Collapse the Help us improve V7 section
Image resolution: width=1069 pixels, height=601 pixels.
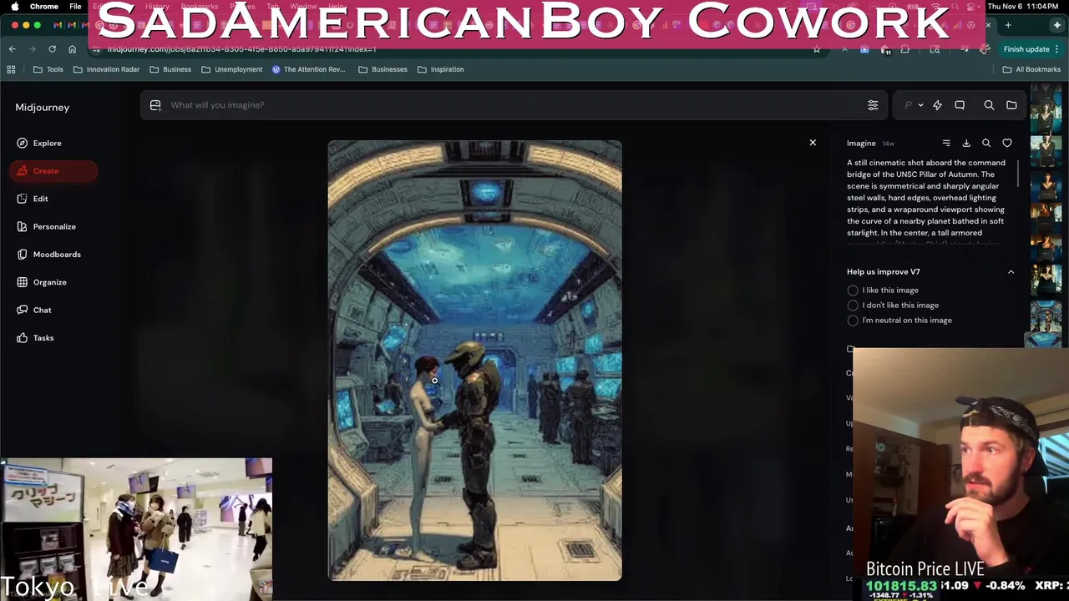click(x=1011, y=272)
